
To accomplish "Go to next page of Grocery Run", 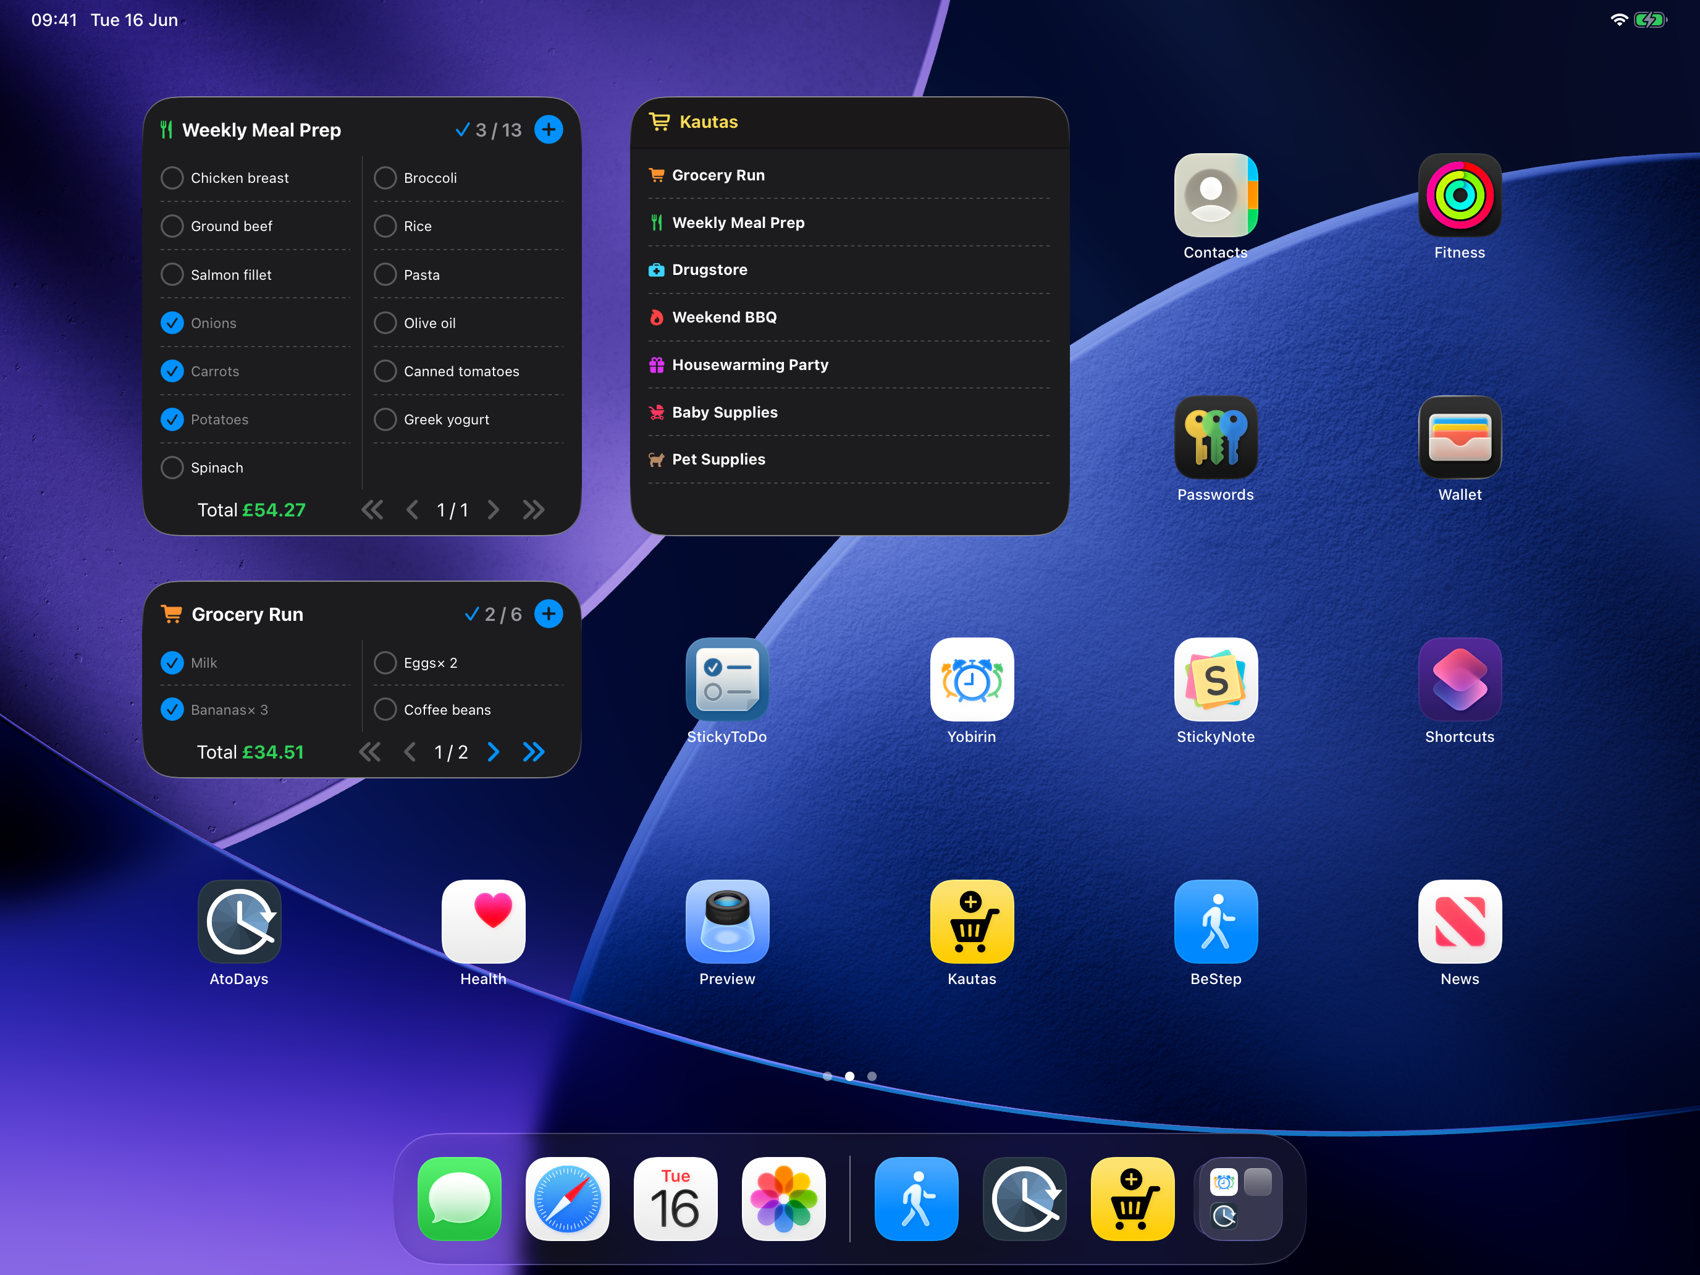I will coord(494,752).
